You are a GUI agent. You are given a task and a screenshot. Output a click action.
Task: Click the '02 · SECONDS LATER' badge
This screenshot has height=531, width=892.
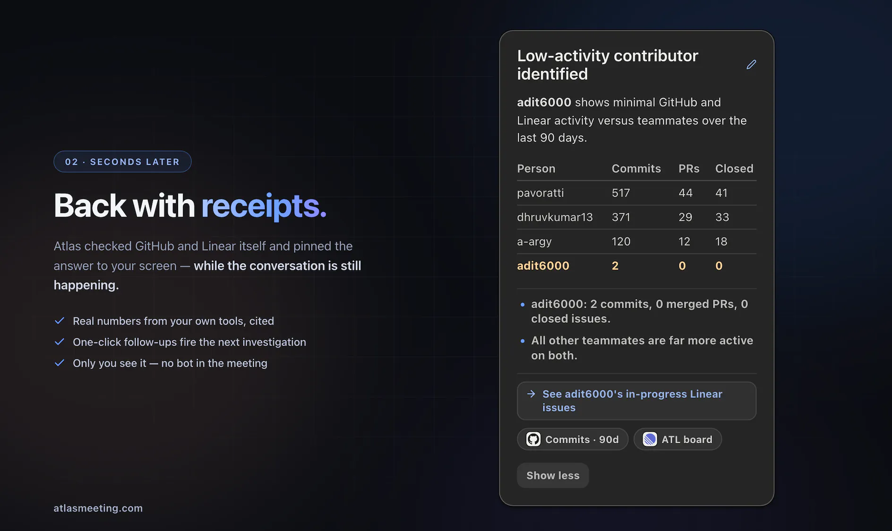(x=122, y=162)
